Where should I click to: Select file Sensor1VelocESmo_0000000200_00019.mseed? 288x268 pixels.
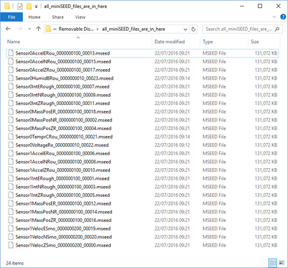pos(142,228)
